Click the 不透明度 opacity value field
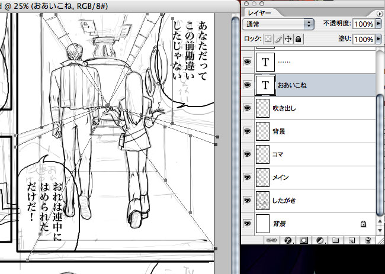The image size is (385, 274). tap(364, 24)
